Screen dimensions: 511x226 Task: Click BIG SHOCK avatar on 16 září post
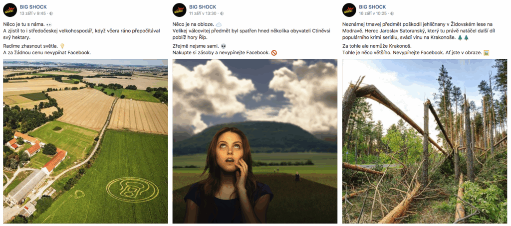click(349, 9)
